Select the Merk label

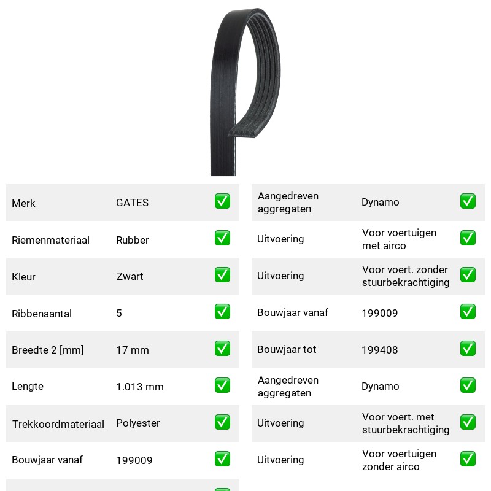(x=23, y=203)
